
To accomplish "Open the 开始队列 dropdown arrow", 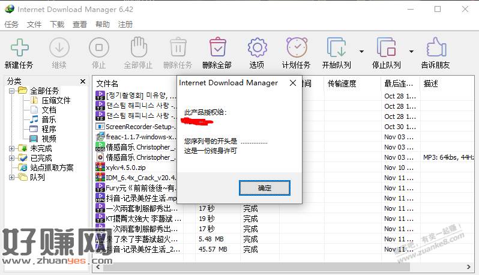I will click(361, 51).
